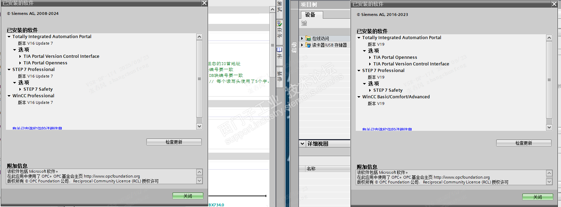Collapse STEP 7 Professional in V16 dialog
Viewport: 561px width, 207px height.
click(x=9, y=70)
